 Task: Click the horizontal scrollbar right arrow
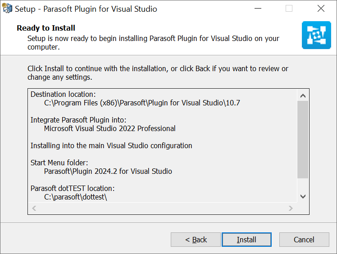pyautogui.click(x=291, y=208)
